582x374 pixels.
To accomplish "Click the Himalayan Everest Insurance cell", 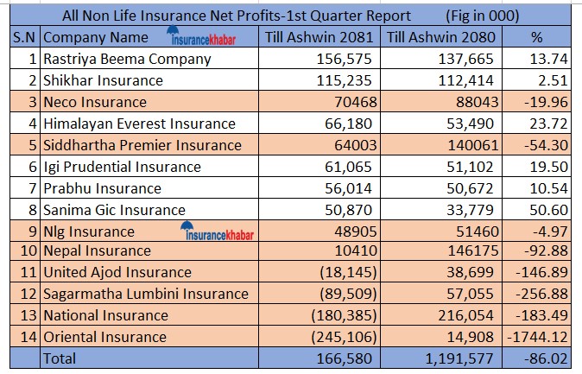I will tap(139, 124).
